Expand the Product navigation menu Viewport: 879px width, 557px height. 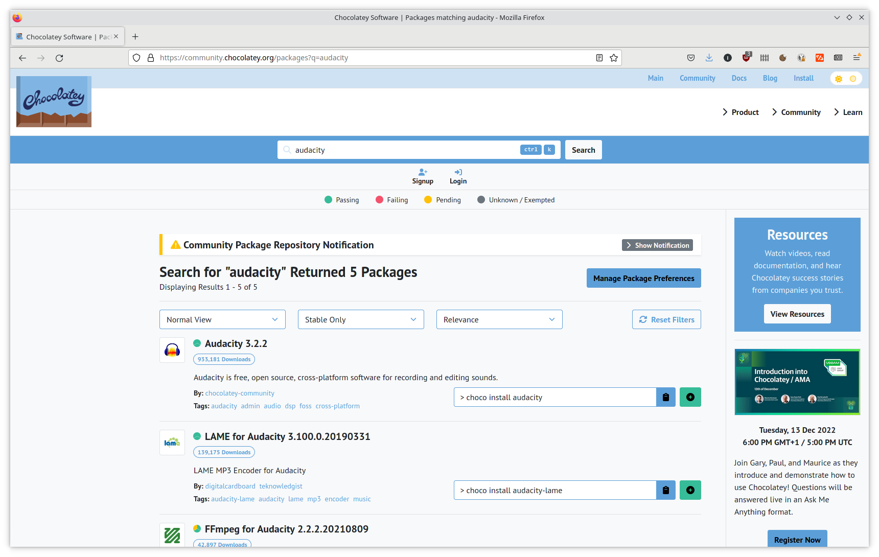point(741,112)
